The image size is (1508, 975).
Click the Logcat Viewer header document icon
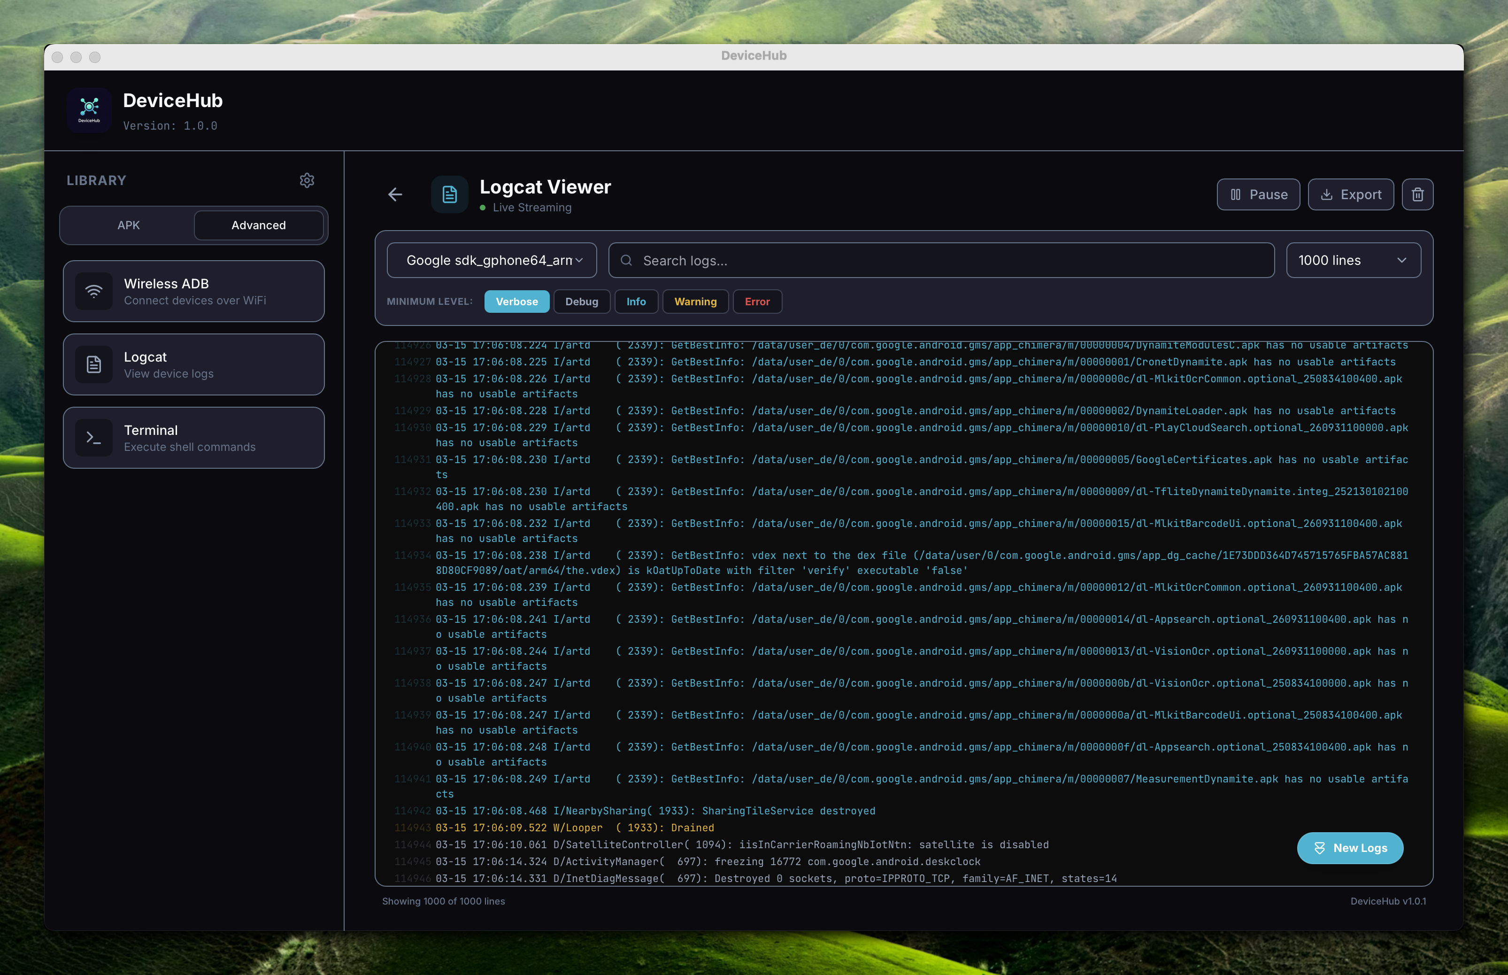click(x=449, y=194)
